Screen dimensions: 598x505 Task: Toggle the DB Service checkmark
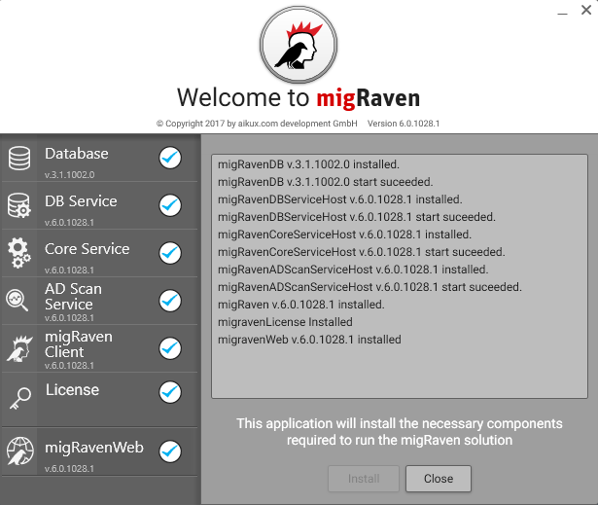coord(170,205)
